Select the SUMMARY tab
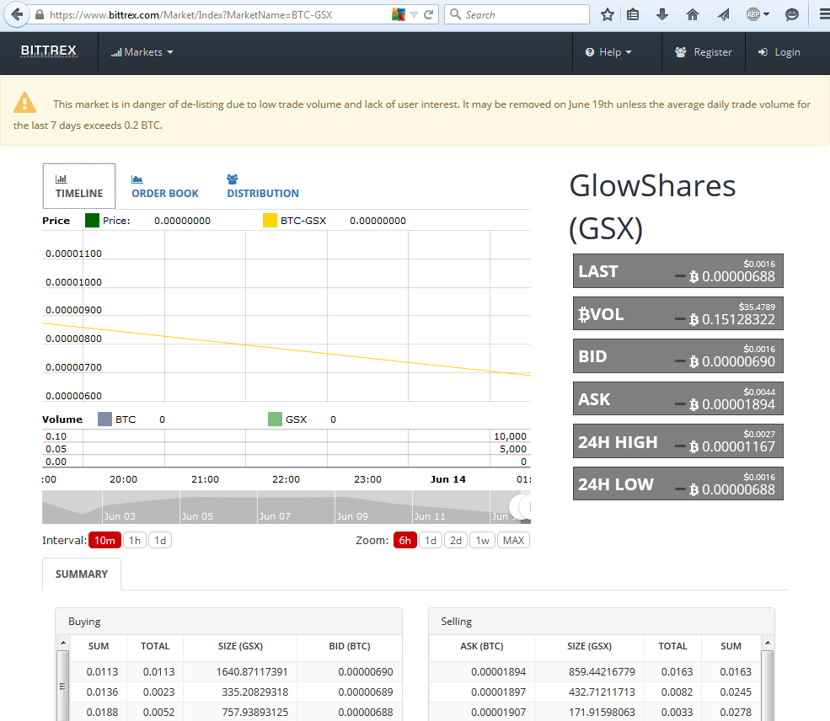The width and height of the screenshot is (830, 721). coord(82,574)
